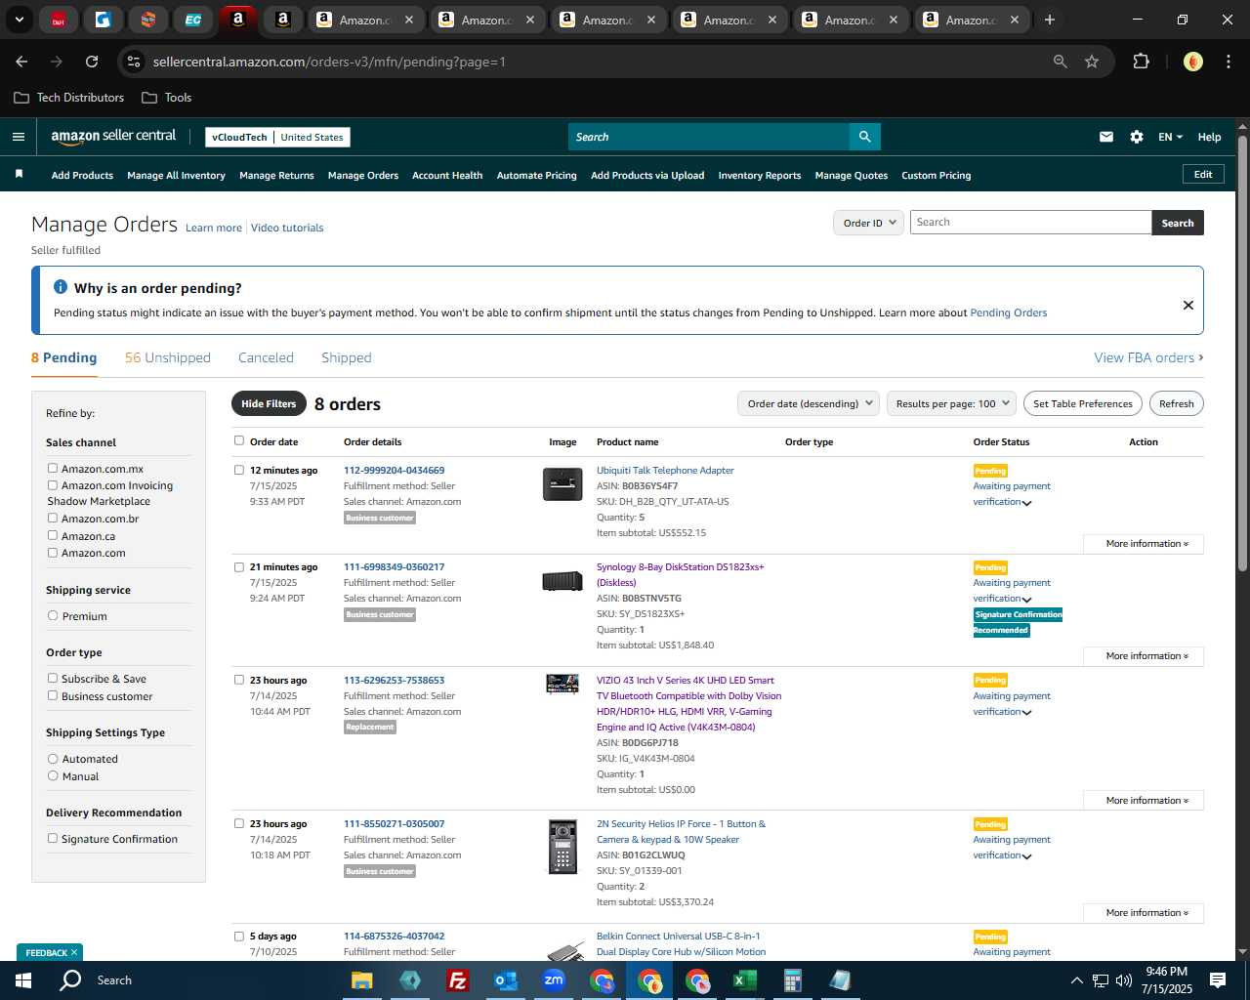Image resolution: width=1250 pixels, height=1000 pixels.
Task: Open order 111-6998349-0360217 link
Action: (394, 566)
